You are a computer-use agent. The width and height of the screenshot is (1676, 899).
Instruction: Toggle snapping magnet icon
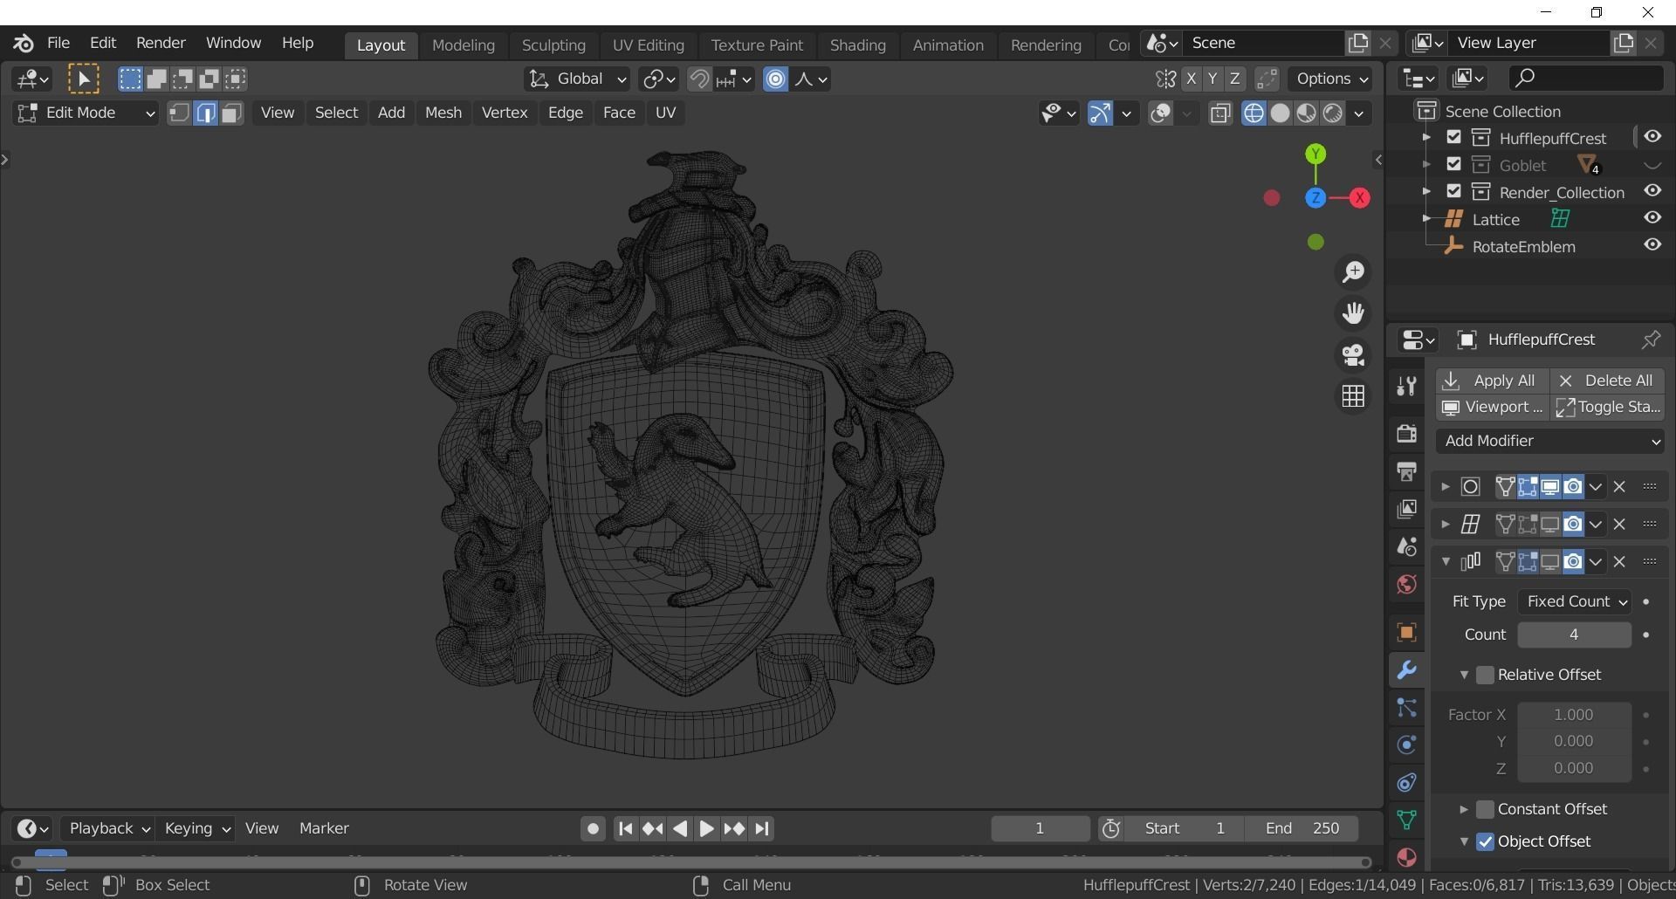tap(698, 79)
